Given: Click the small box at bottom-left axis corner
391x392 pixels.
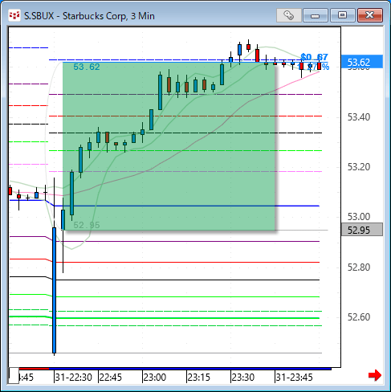Looking at the screenshot, I should tap(14, 376).
